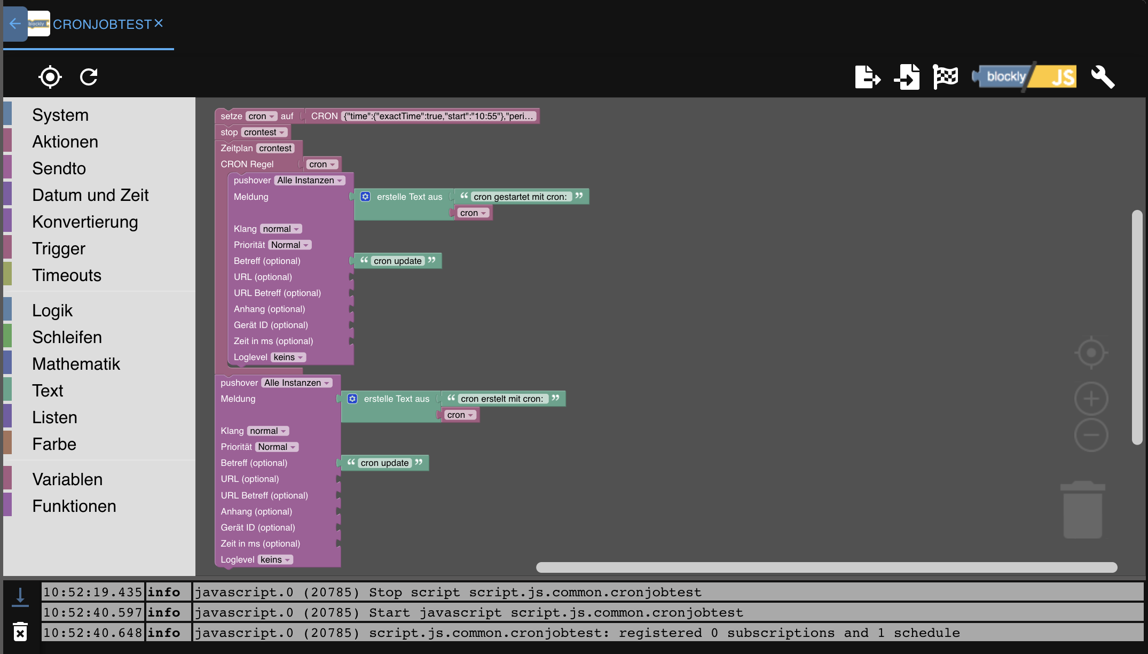Image resolution: width=1148 pixels, height=654 pixels.
Task: Select the CRONJOBTEST script tab
Action: click(x=101, y=25)
